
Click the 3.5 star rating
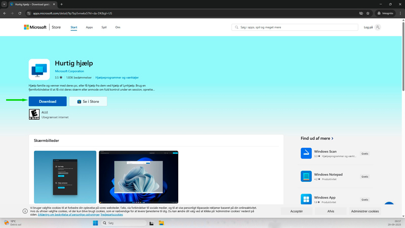58,78
